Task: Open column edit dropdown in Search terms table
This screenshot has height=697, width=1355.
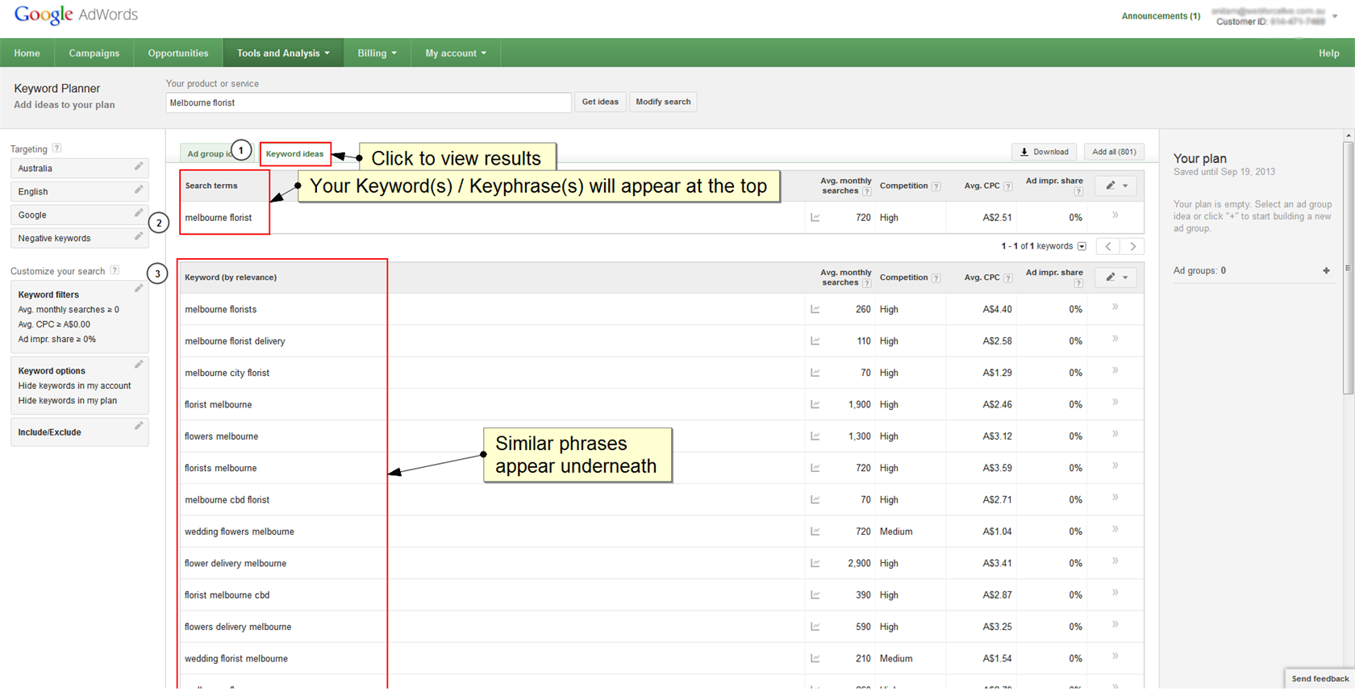Action: click(x=1116, y=186)
